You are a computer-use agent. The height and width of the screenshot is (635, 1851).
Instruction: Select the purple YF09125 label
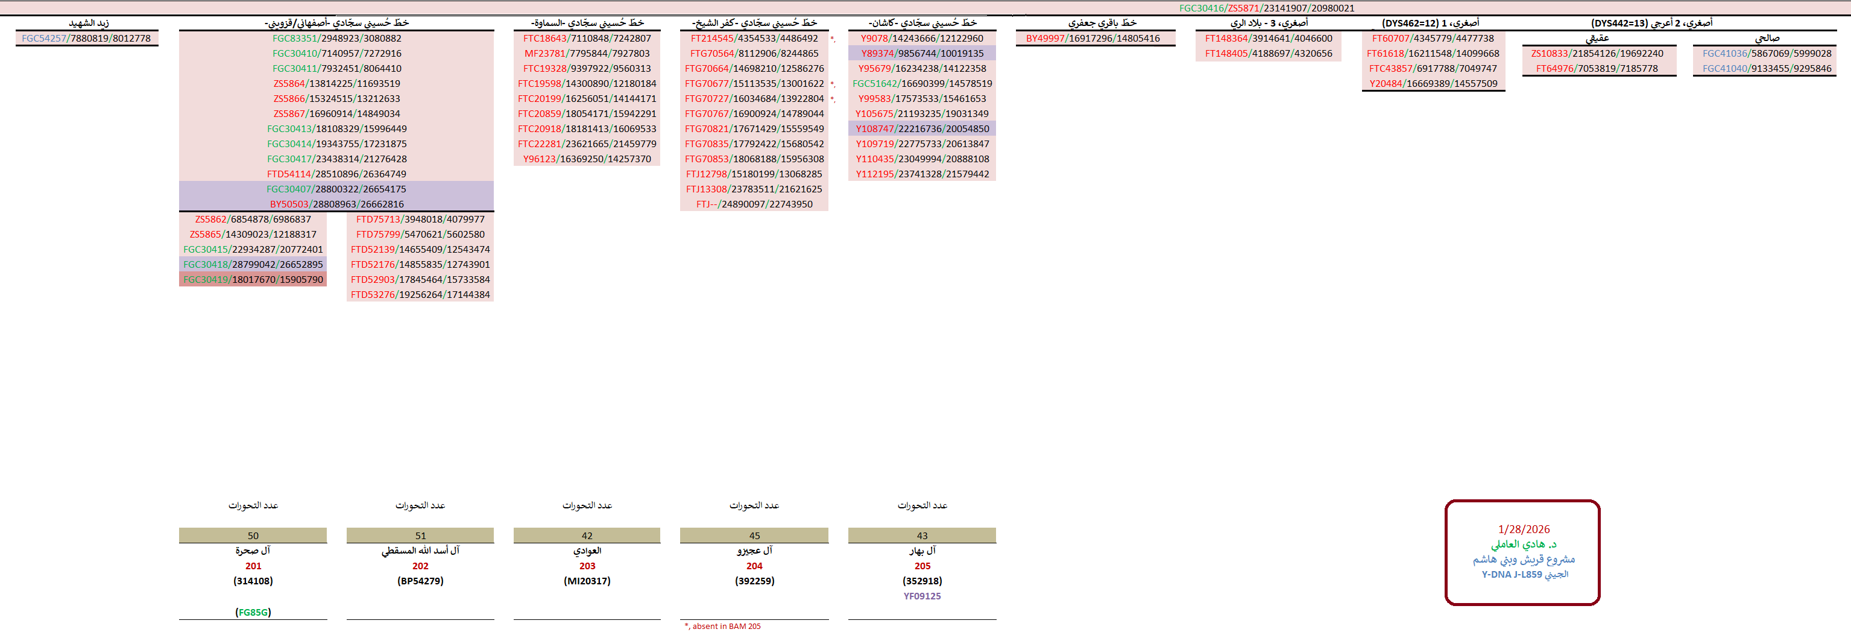click(922, 596)
